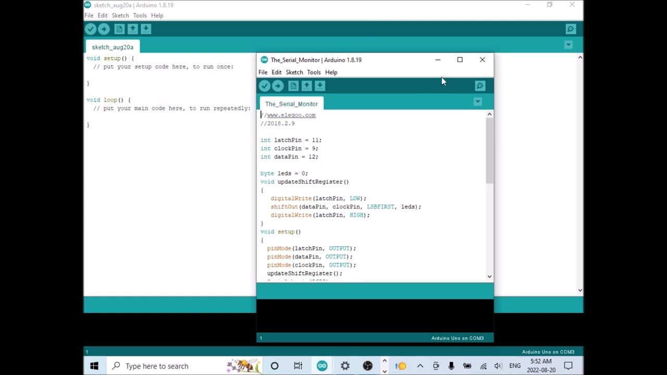Click Verify icon in sketch_aug20a window
The height and width of the screenshot is (375, 667).
click(91, 29)
